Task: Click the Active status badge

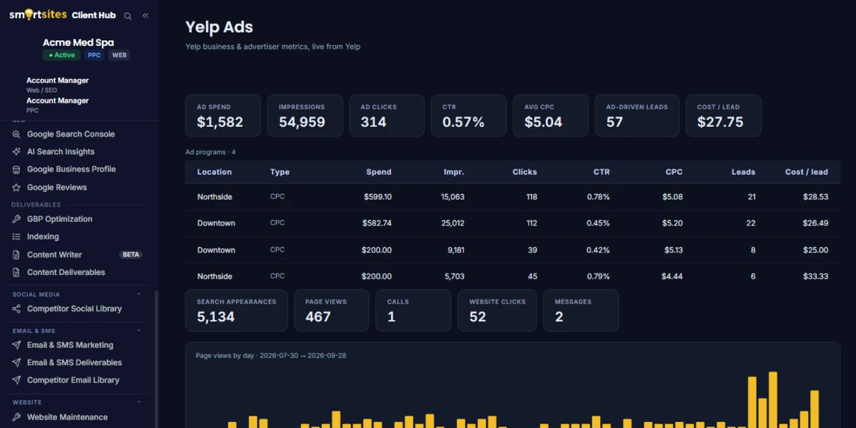Action: [x=62, y=55]
